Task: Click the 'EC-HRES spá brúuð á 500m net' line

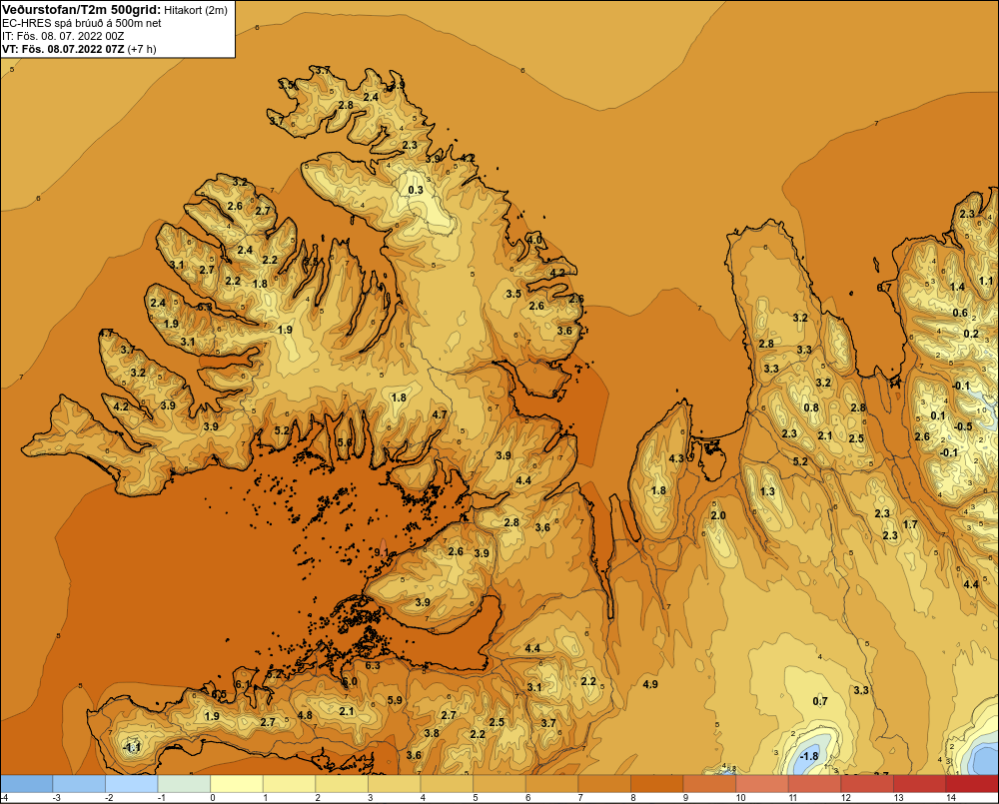Action: pos(82,23)
